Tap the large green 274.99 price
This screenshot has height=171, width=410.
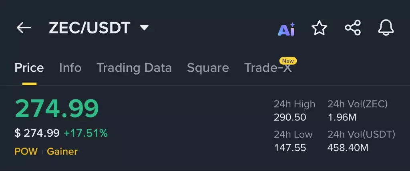coord(56,108)
